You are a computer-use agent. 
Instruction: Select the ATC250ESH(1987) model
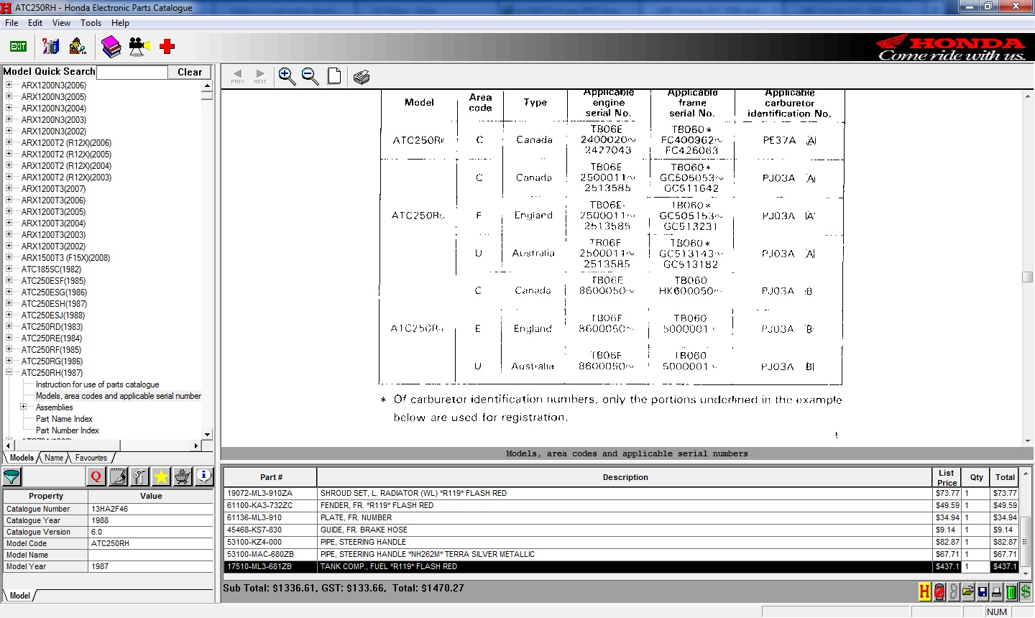[x=53, y=303]
